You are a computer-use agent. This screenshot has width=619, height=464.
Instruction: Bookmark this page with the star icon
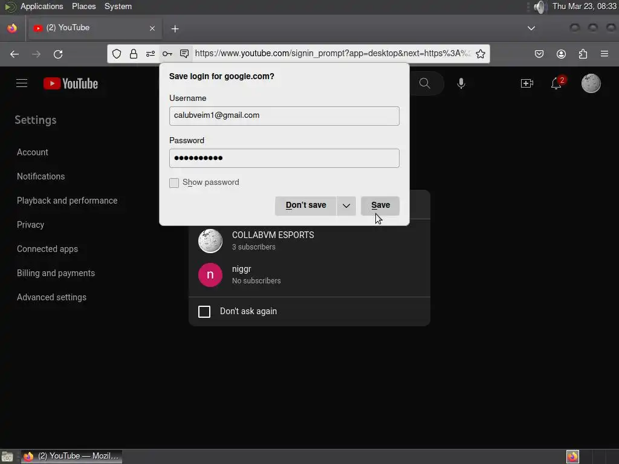coord(481,54)
